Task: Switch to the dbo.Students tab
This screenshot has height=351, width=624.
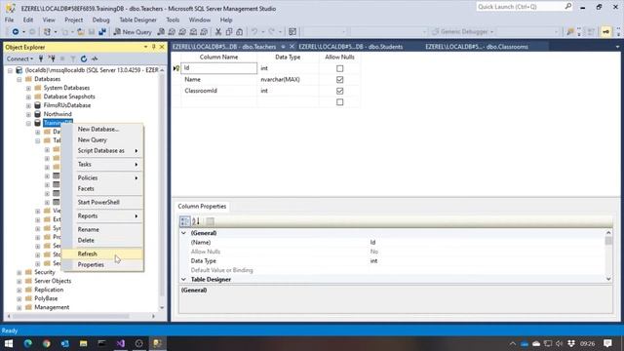Action: point(351,47)
